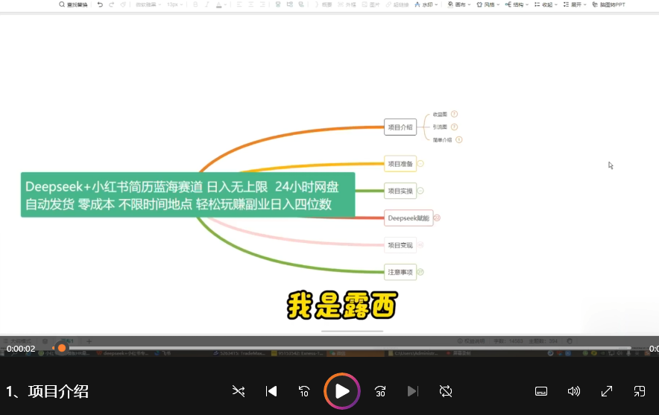This screenshot has height=415, width=659.
Task: Insert a parent topic icon
Action: 301,4
